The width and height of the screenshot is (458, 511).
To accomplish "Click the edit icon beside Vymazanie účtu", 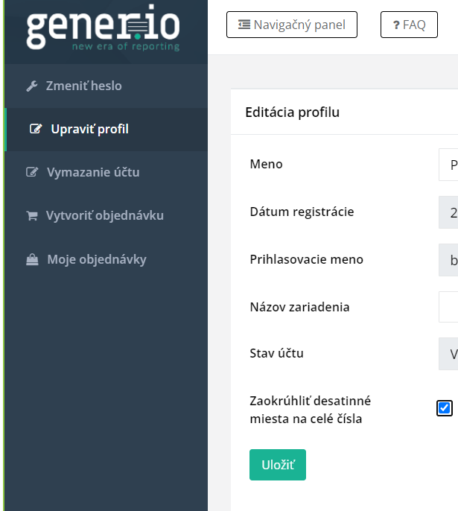I will 32,173.
